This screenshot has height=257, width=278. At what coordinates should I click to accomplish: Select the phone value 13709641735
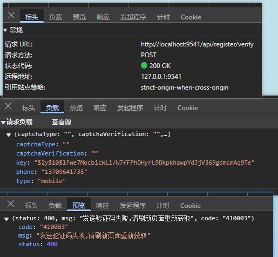[64, 172]
